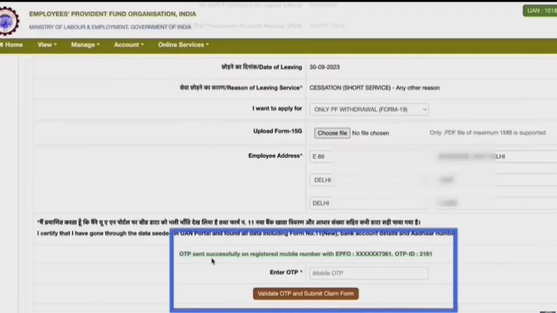Expand the 'I want to apply for' combo box
Image resolution: width=557 pixels, height=313 pixels.
point(368,109)
